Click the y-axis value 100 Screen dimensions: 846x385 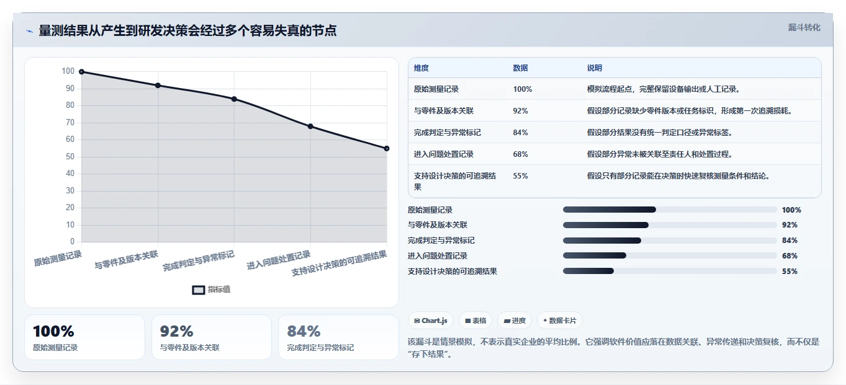click(x=68, y=71)
